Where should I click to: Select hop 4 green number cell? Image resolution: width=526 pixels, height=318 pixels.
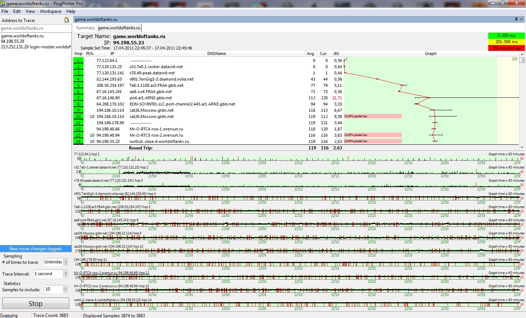pyautogui.click(x=78, y=79)
